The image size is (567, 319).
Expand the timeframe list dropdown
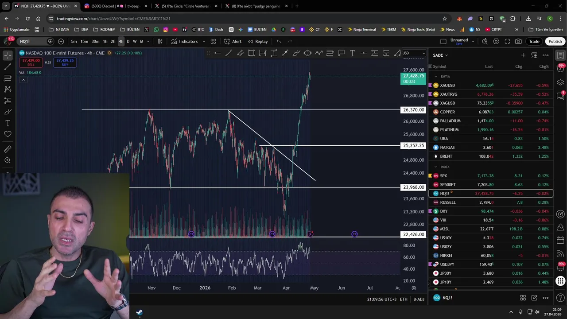148,41
